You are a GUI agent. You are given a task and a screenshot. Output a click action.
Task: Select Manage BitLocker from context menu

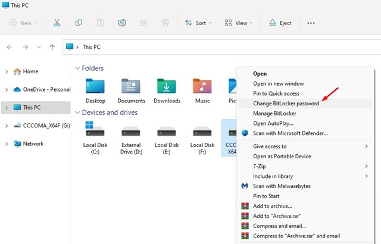point(276,113)
